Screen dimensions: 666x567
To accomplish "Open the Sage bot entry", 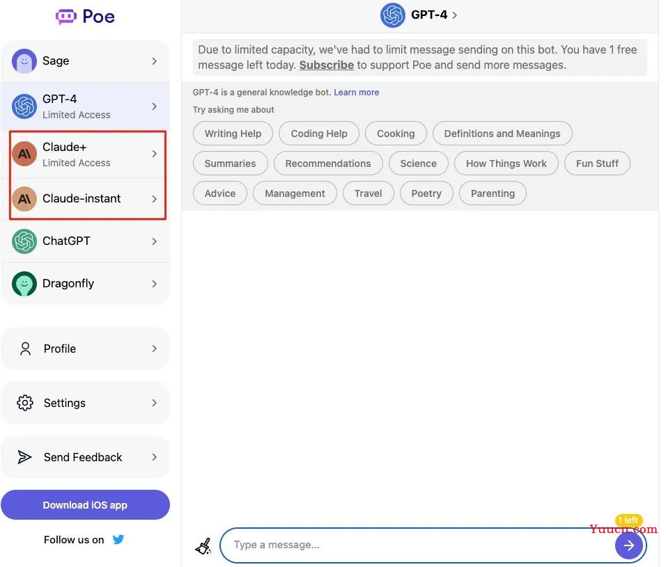I will 86,61.
